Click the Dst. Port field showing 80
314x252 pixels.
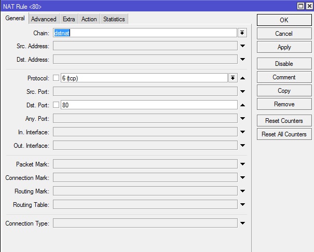click(149, 105)
